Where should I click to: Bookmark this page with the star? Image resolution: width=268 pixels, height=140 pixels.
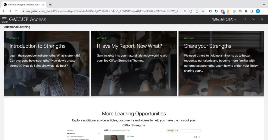203,11
